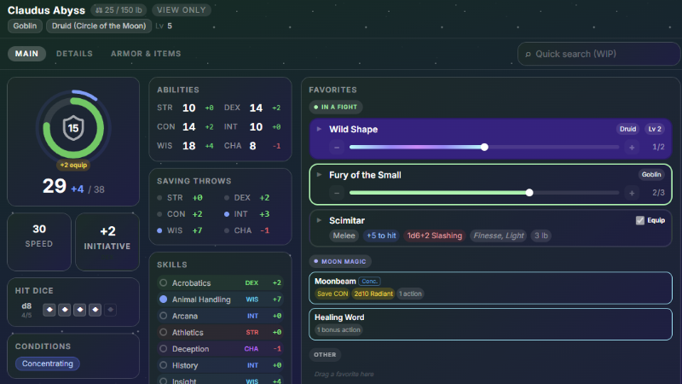The image size is (682, 384).
Task: Click the +2 equip badge
Action: click(73, 165)
